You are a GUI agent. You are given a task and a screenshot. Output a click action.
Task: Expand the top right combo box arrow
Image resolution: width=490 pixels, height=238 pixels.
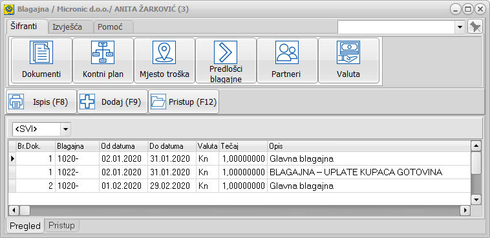pyautogui.click(x=460, y=27)
